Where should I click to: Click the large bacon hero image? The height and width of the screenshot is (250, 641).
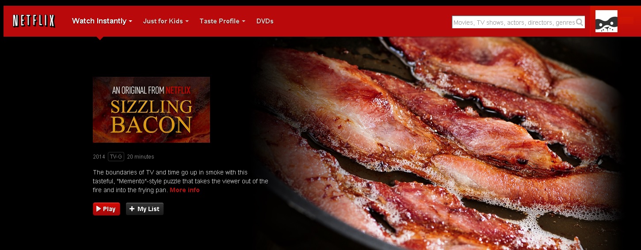442,144
